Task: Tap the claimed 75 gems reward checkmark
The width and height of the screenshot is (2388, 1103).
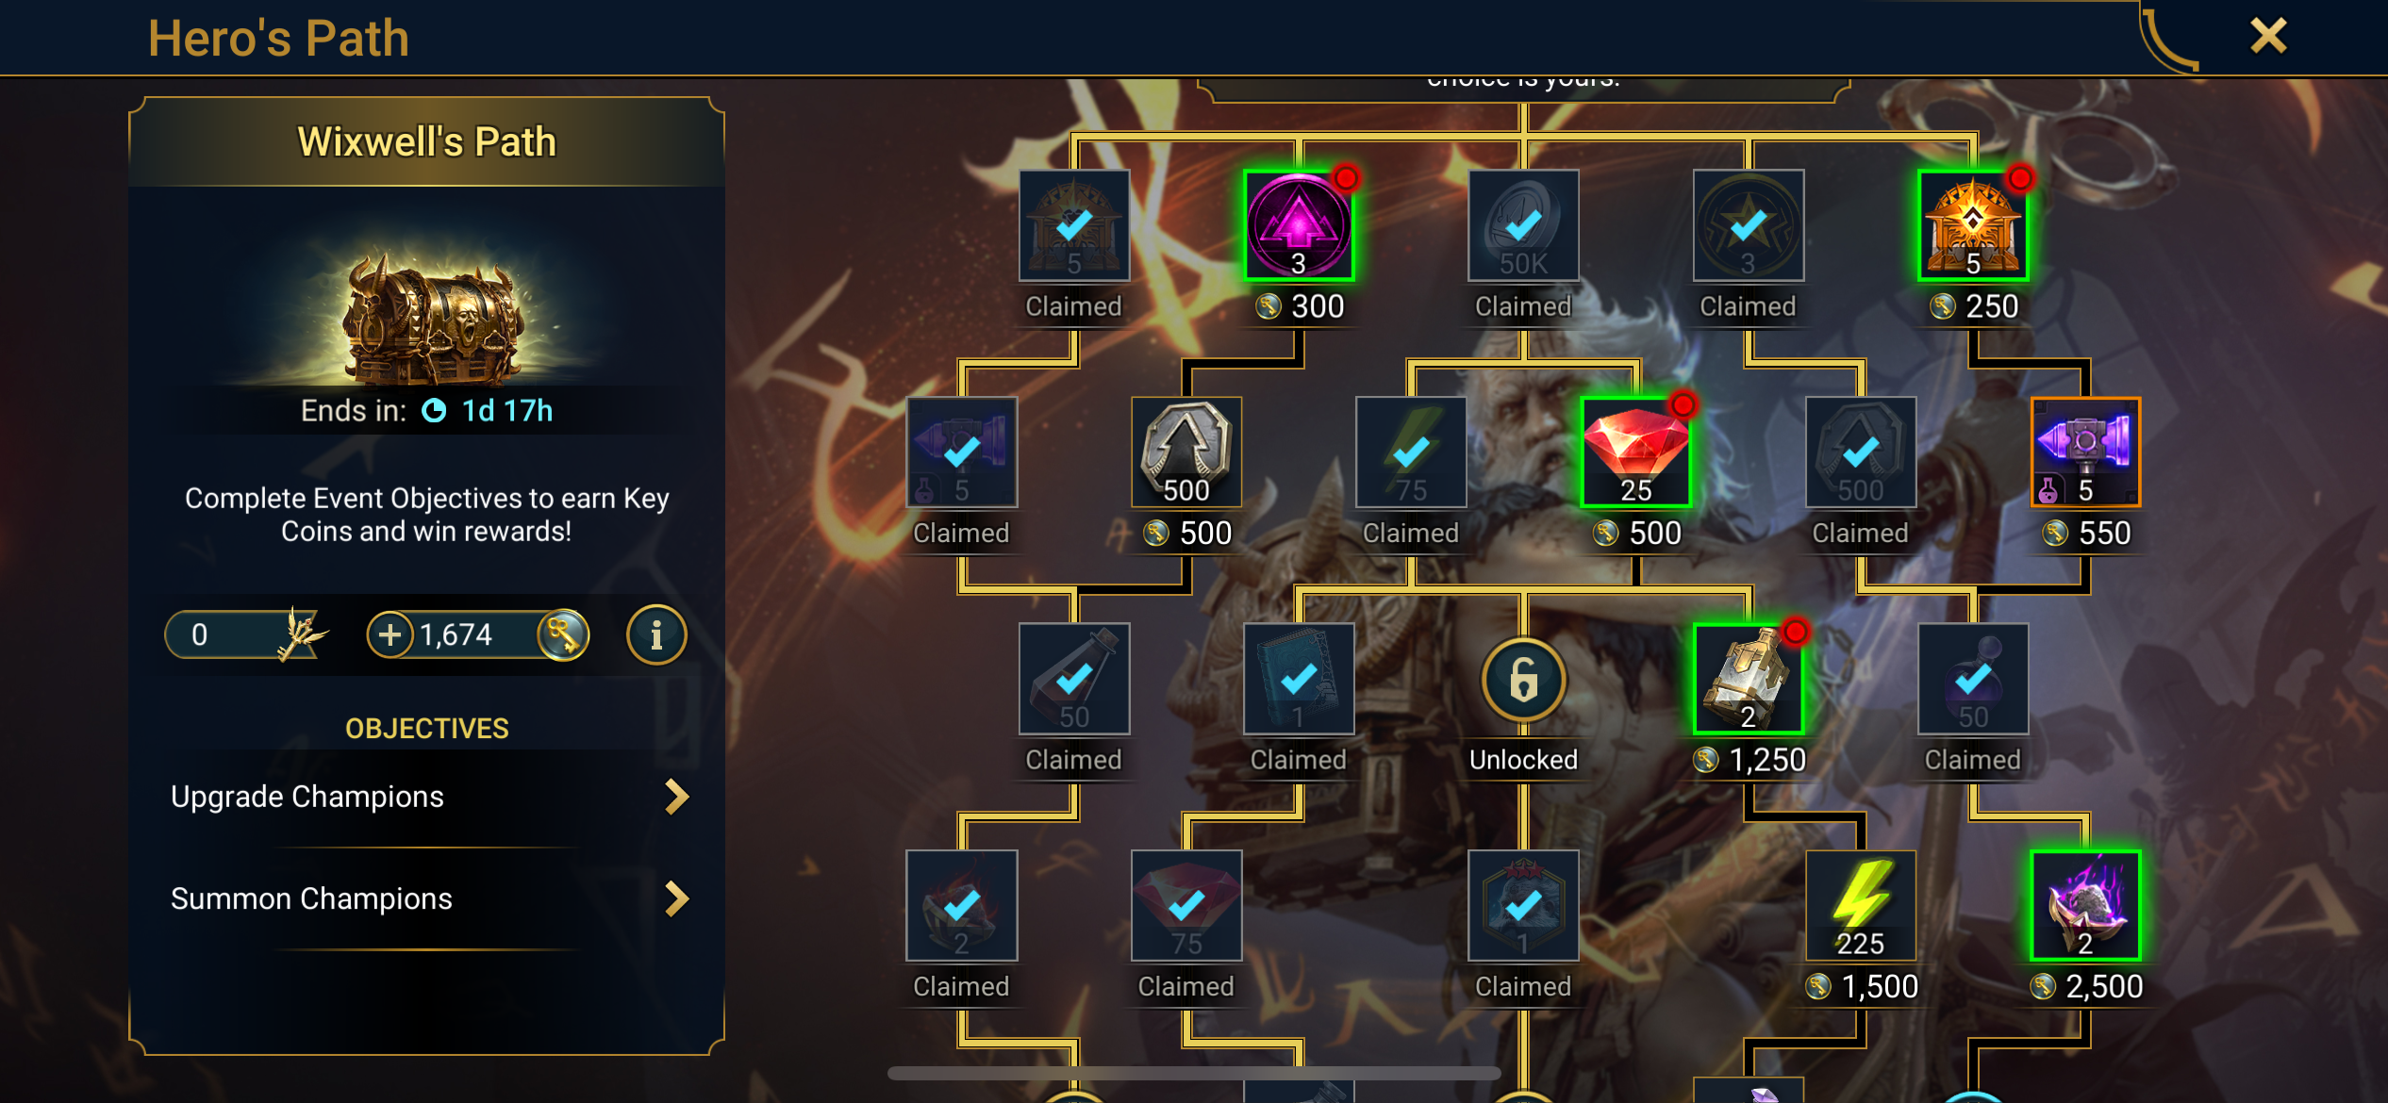Action: 1186,906
